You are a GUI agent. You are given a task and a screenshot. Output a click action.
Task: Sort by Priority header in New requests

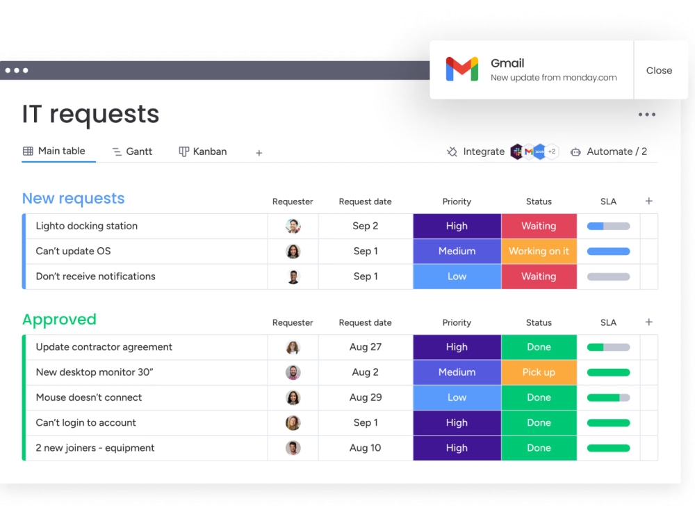click(457, 201)
